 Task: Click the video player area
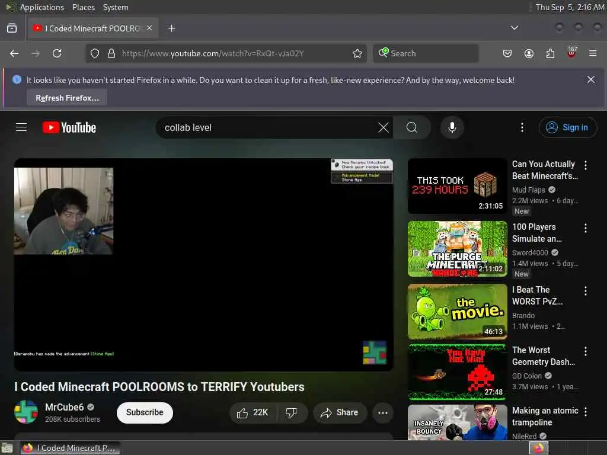pos(204,265)
